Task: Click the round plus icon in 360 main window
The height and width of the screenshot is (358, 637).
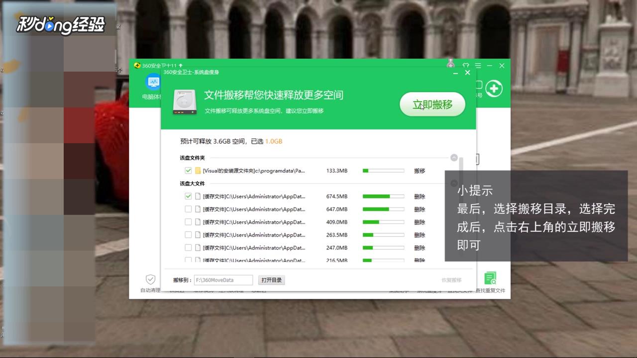Action: [494, 89]
